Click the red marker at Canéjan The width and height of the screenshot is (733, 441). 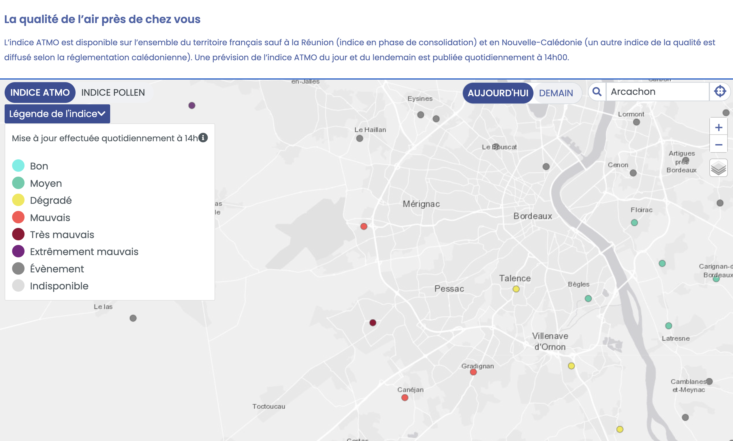[x=405, y=397]
